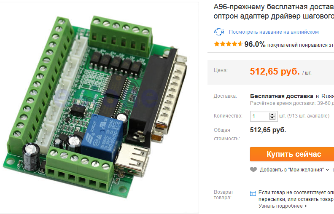Click the return policy envelope icon
This screenshot has width=334, height=214.
253,193
